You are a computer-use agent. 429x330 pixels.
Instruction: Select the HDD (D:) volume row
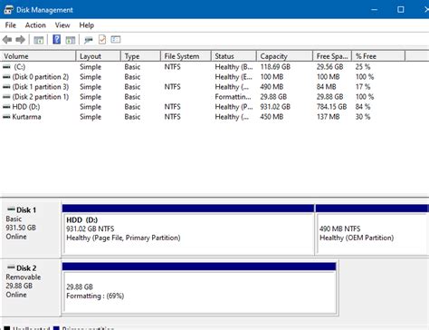click(202, 107)
